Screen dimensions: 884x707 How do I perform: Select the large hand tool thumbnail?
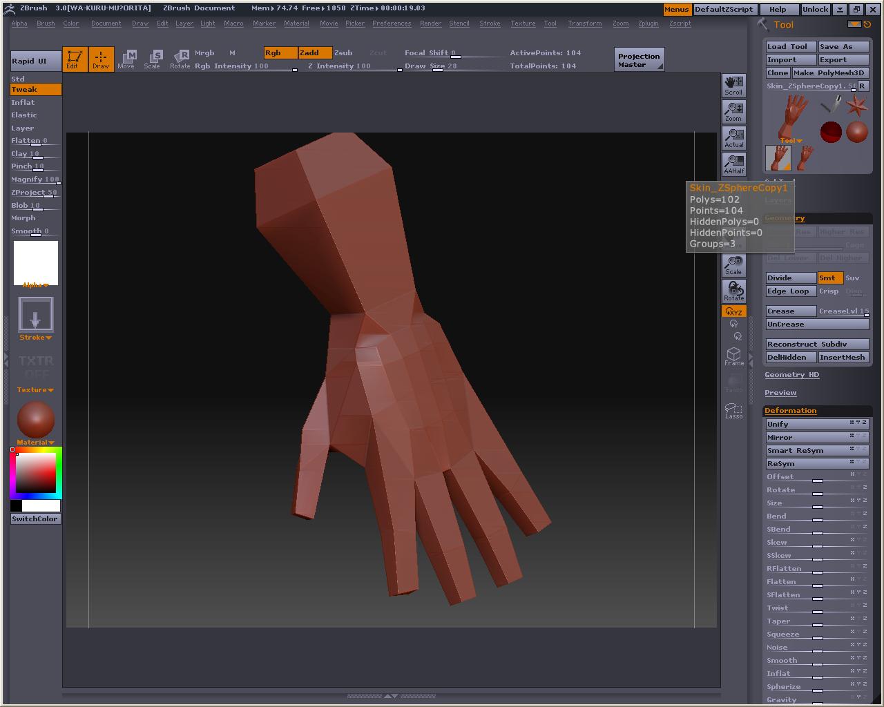click(x=794, y=117)
